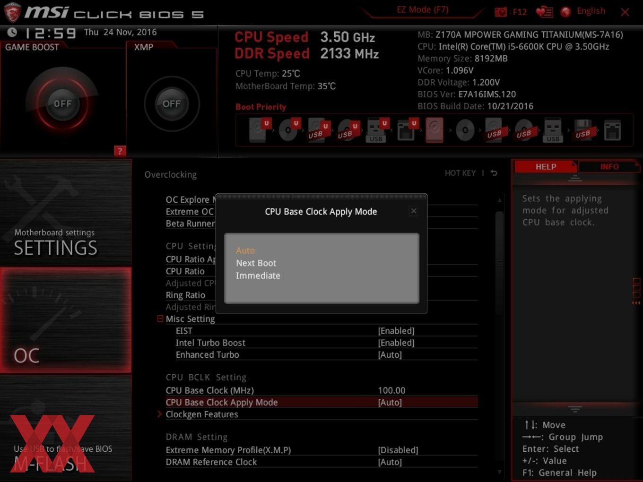Image resolution: width=643 pixels, height=482 pixels.
Task: Open the Motherboard SETTINGS section
Action: pos(66,213)
